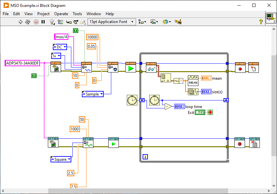Click the Step Into button
The image size is (277, 194).
click(x=69, y=22)
